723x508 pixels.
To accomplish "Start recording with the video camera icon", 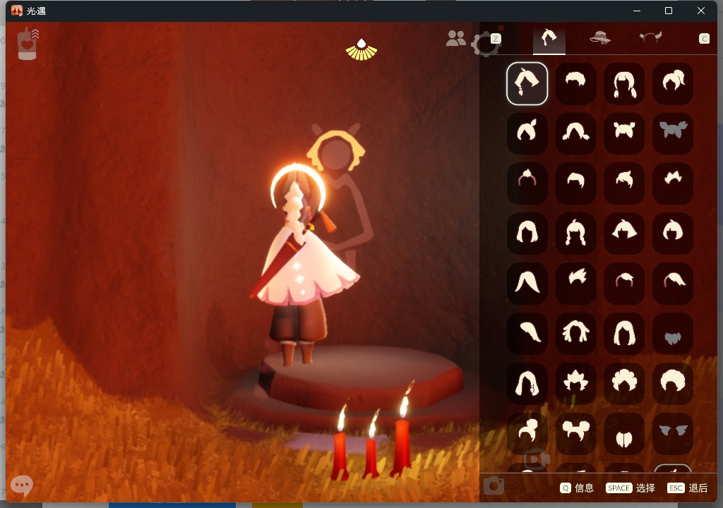I will [537, 459].
